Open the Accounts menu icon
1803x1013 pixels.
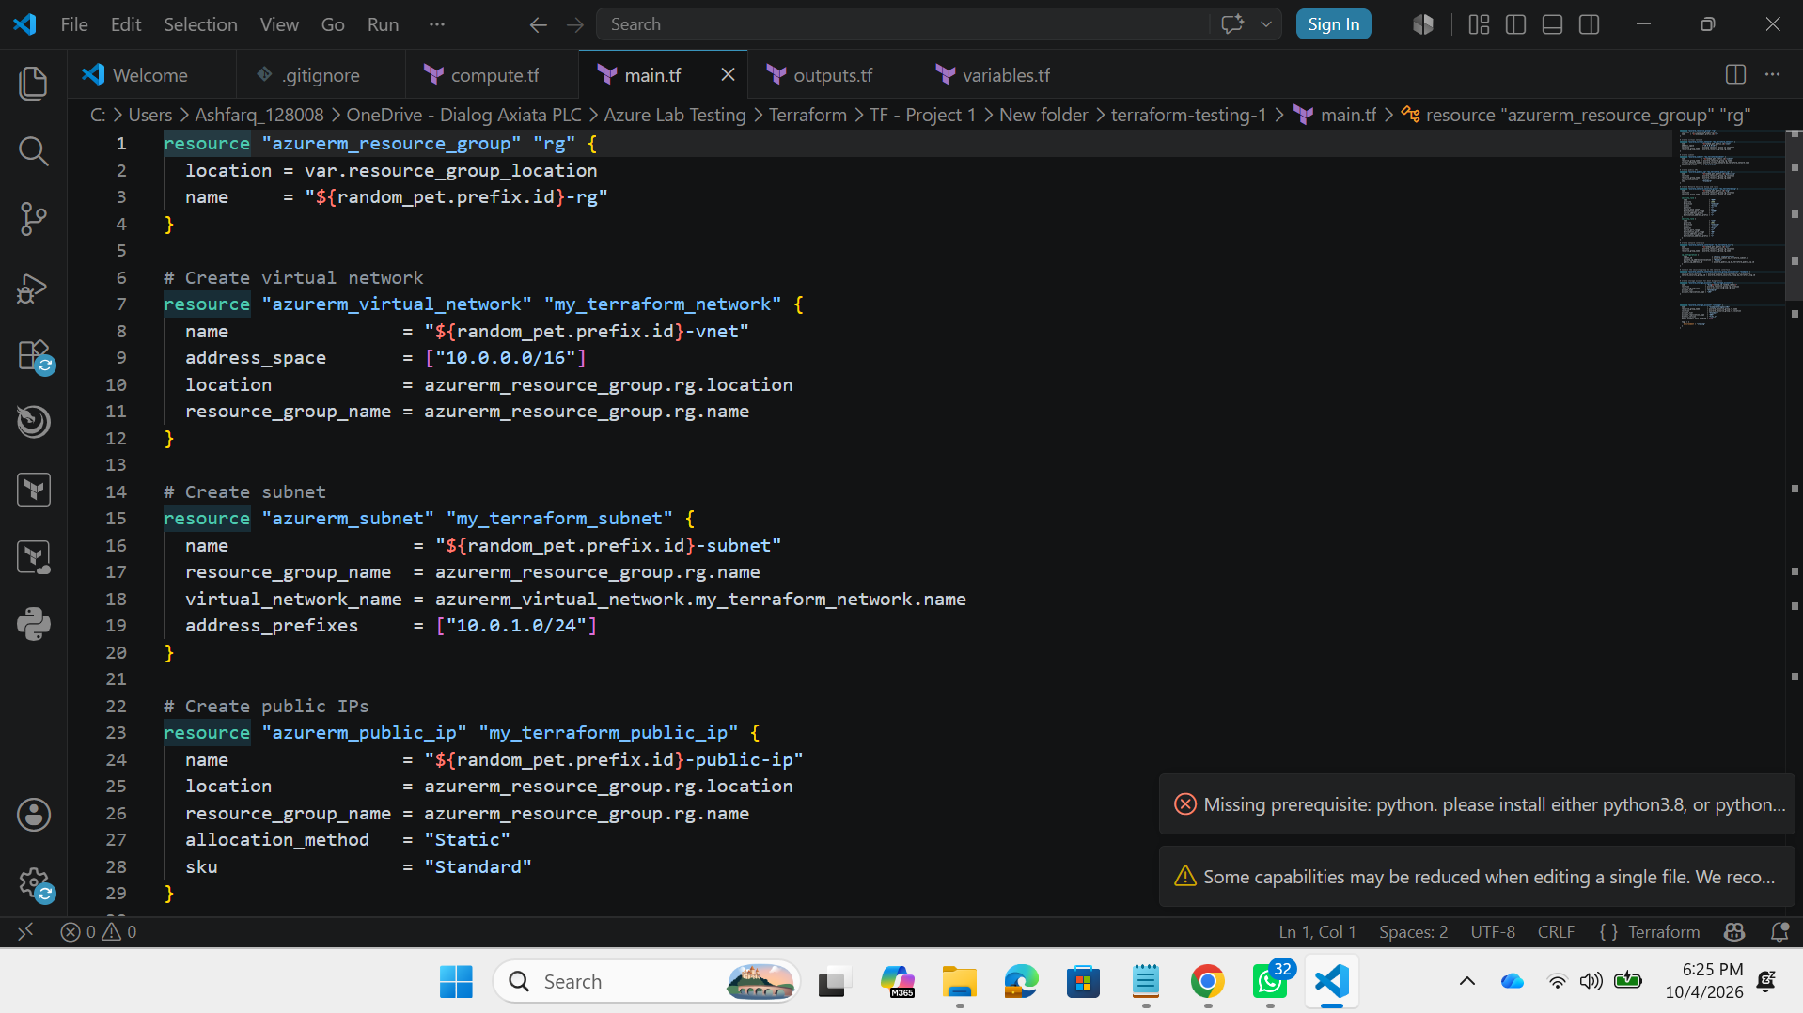click(34, 815)
